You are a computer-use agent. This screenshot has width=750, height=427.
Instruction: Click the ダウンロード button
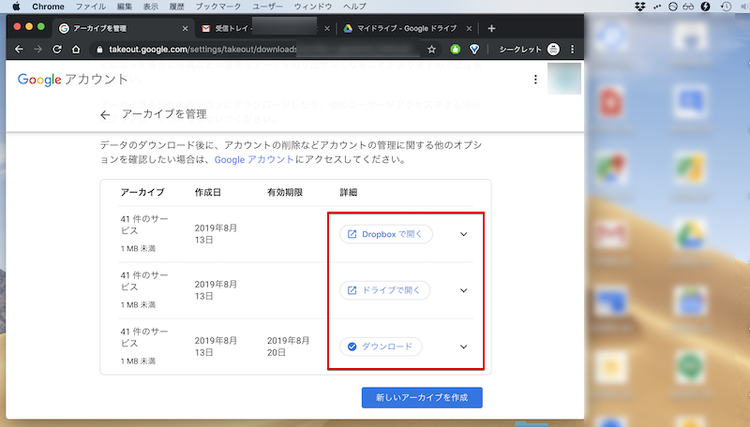(380, 346)
